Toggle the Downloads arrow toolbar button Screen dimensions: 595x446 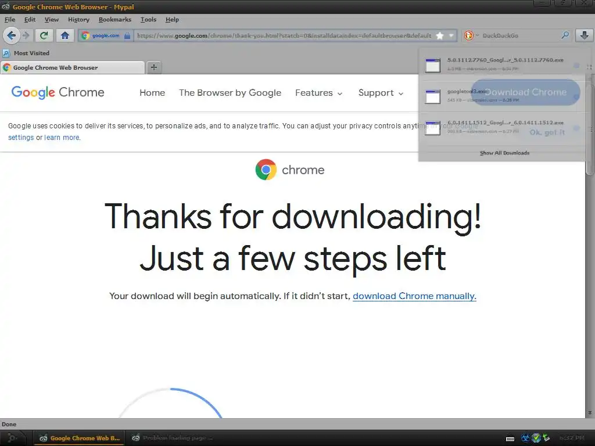[x=585, y=35]
